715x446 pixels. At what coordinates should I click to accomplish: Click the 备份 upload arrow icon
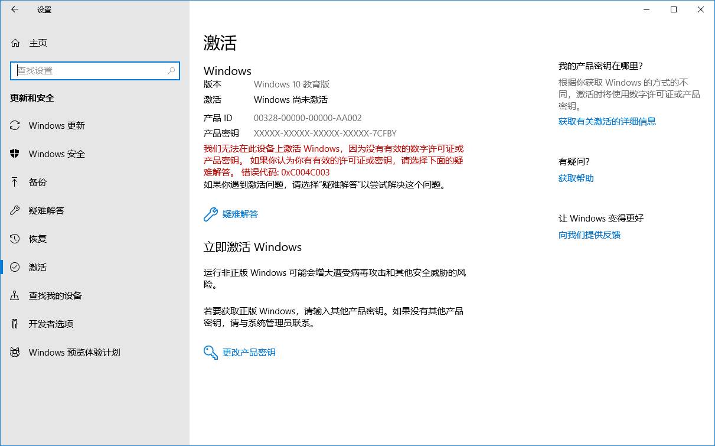point(15,182)
